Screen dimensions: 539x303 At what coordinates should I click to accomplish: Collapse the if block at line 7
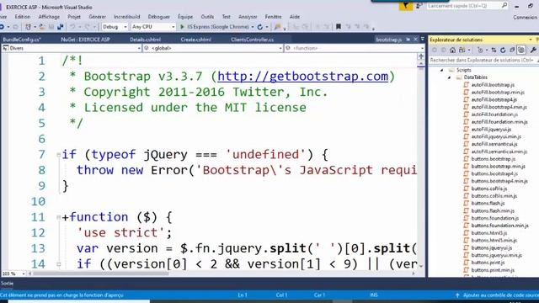tap(58, 155)
